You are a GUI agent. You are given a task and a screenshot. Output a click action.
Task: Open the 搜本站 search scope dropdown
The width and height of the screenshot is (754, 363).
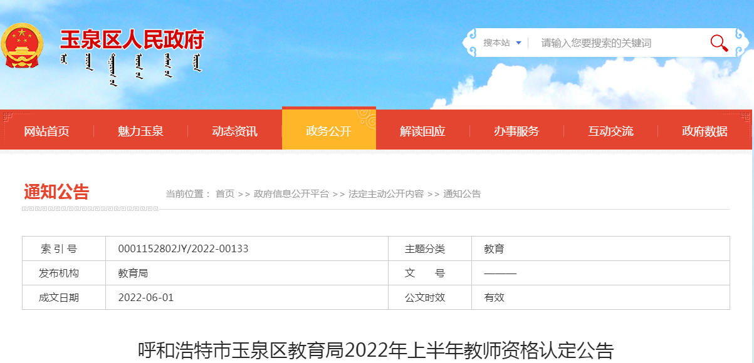502,43
